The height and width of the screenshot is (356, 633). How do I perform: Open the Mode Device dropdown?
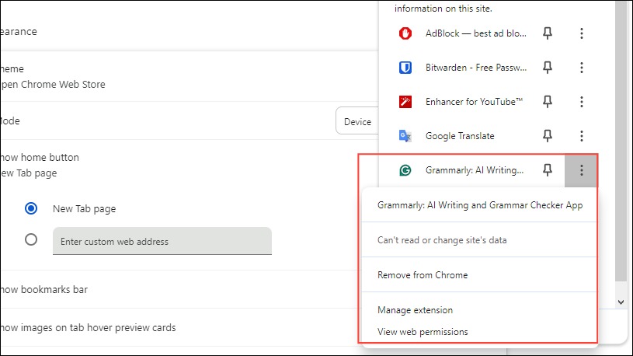click(356, 120)
